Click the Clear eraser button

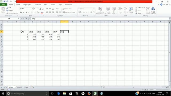point(139,13)
